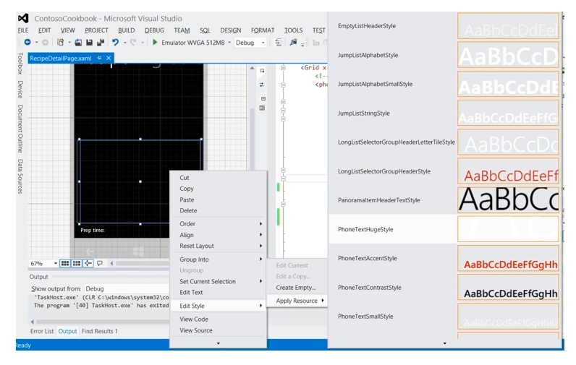Open the EDIT menu
This screenshot has height=365, width=576.
pyautogui.click(x=44, y=30)
